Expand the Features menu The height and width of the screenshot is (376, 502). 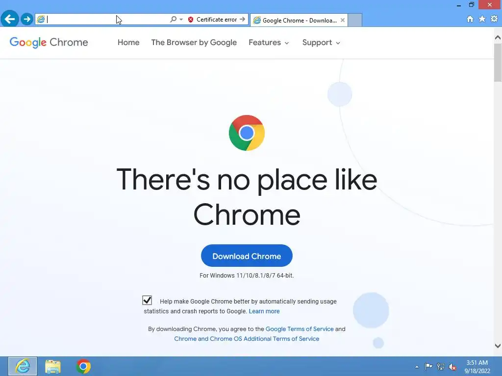click(269, 43)
